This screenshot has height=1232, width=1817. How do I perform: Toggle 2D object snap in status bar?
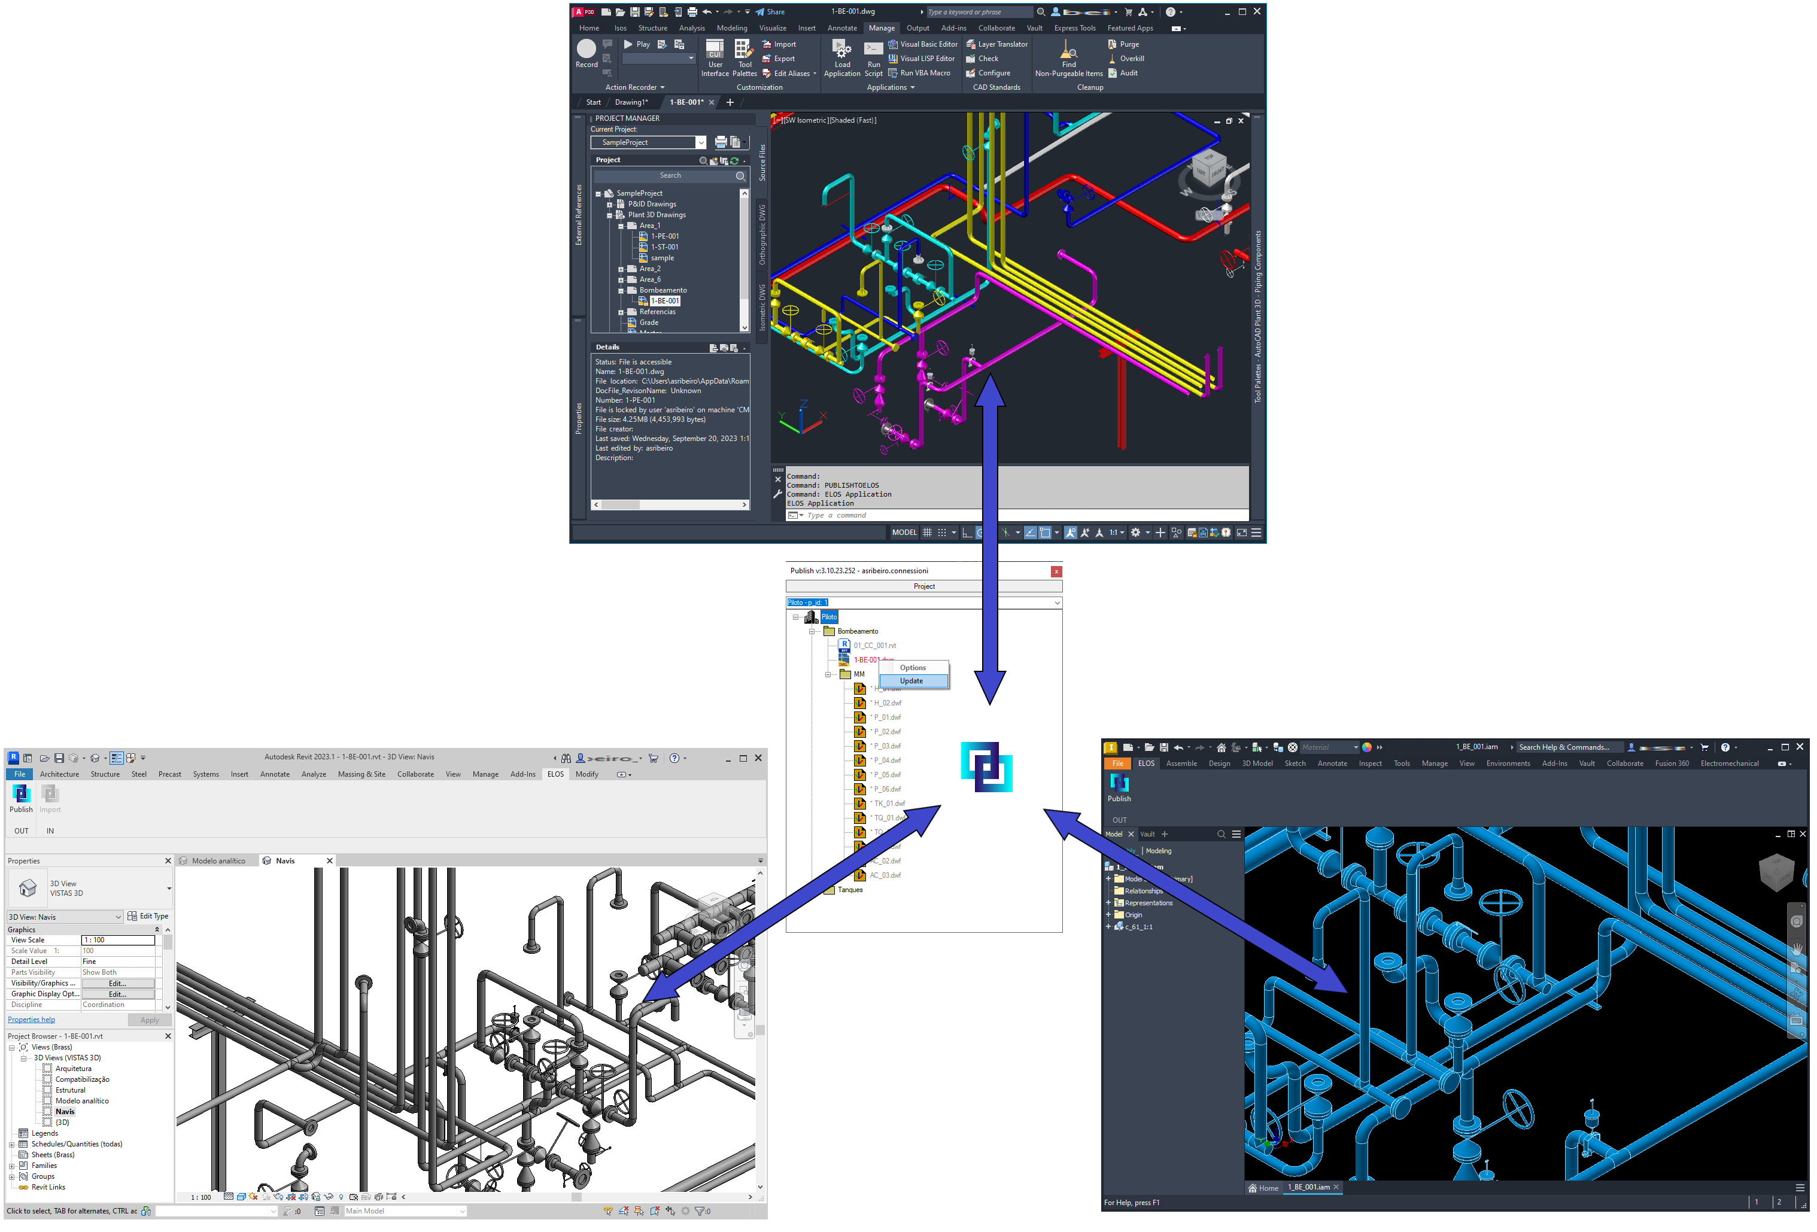click(x=1044, y=533)
